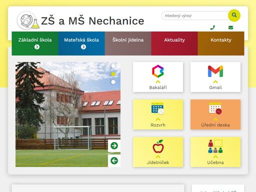Click the Úřední deska label text
Viewport: 256px width, 192px height.
[215, 125]
